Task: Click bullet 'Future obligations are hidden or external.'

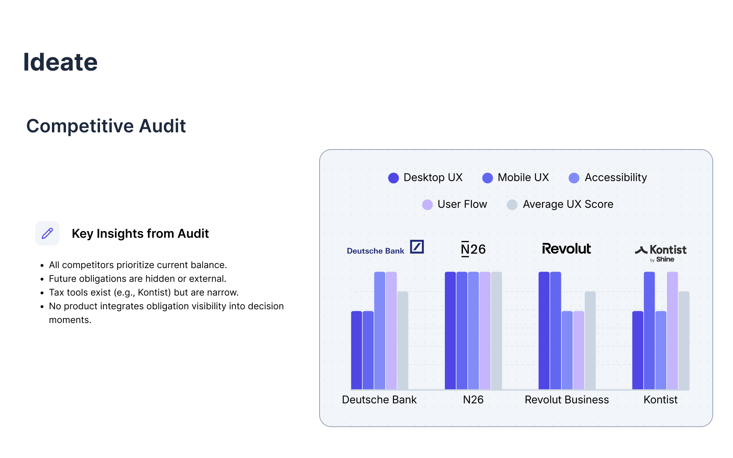Action: 137,279
